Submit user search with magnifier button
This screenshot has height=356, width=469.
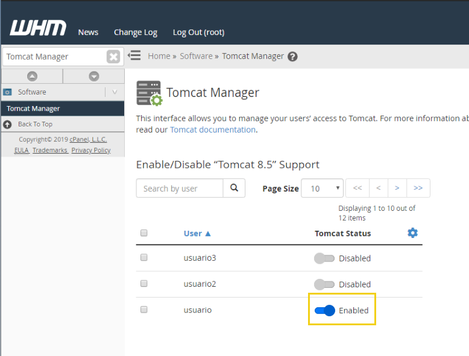coord(234,188)
